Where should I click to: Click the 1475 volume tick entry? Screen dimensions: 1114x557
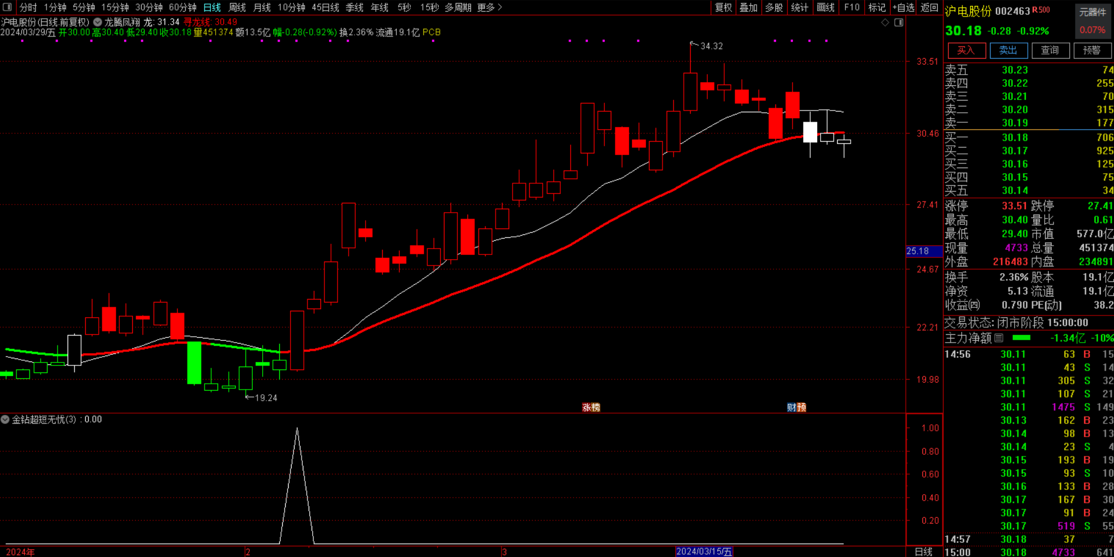pos(1063,407)
